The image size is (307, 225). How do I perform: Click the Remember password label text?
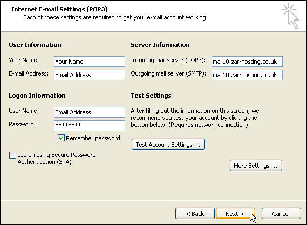pos(93,138)
